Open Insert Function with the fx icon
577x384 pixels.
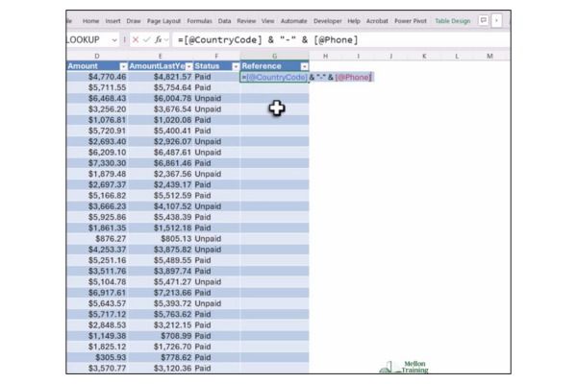click(159, 40)
